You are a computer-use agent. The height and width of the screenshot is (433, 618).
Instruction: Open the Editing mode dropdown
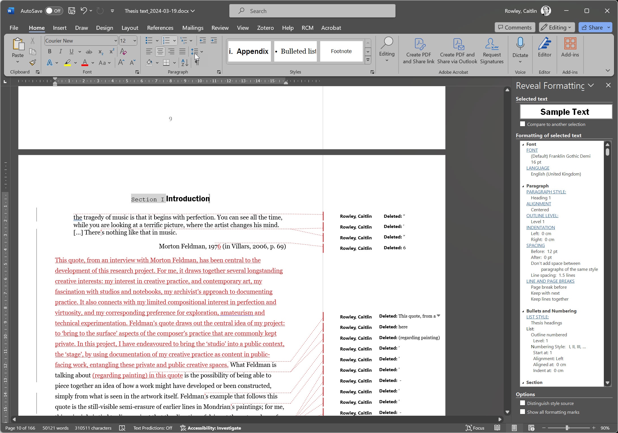tap(556, 28)
